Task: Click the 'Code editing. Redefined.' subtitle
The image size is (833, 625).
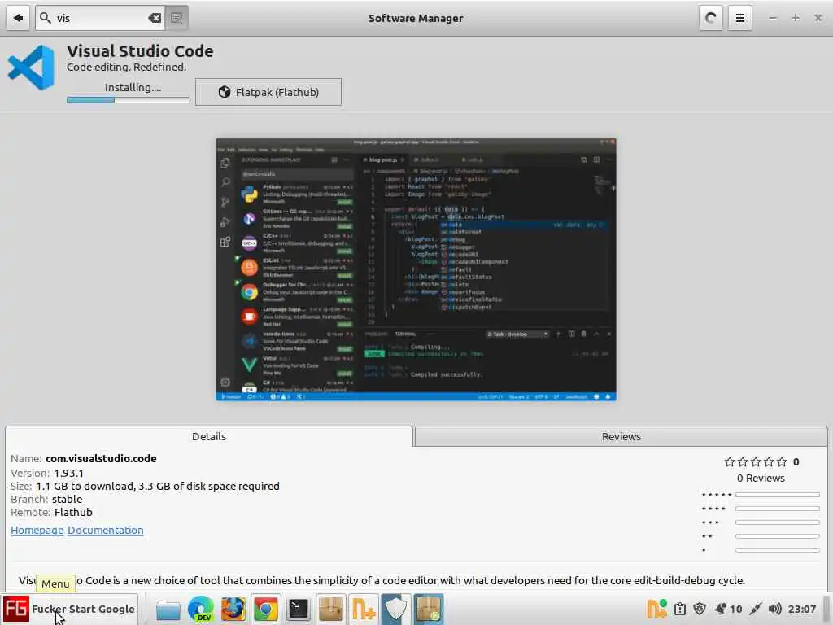Action: point(126,67)
